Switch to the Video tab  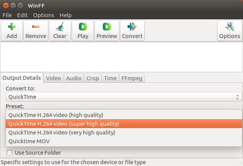54,78
